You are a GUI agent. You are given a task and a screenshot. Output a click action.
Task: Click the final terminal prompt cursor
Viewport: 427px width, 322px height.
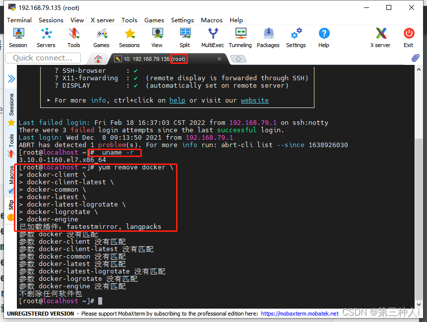100,301
